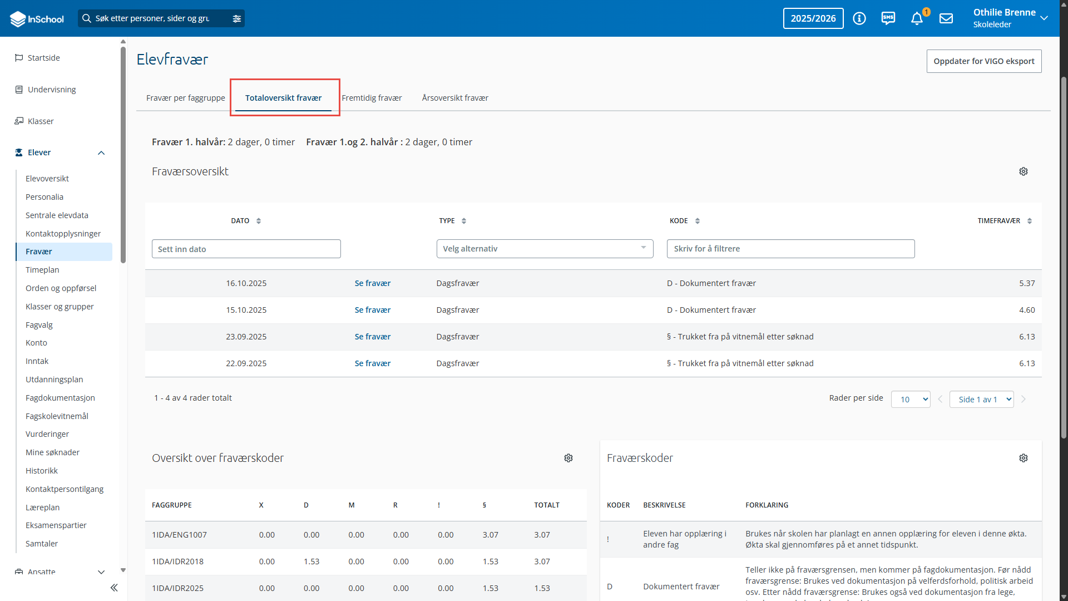Open Fraværskoder panel settings gear

click(1023, 458)
